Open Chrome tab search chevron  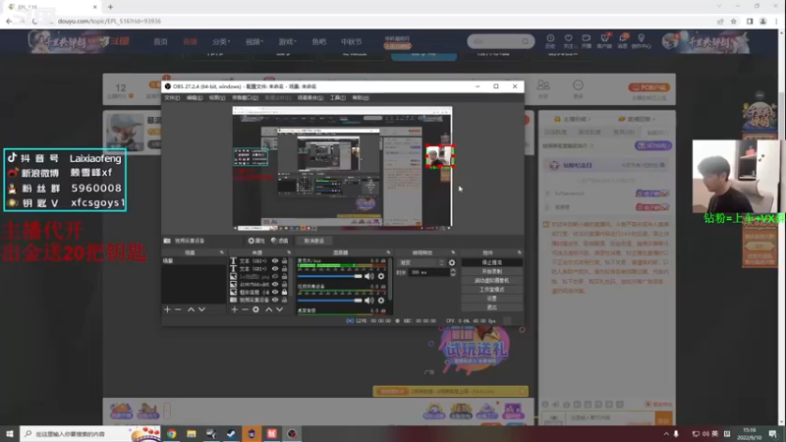pyautogui.click(x=719, y=7)
